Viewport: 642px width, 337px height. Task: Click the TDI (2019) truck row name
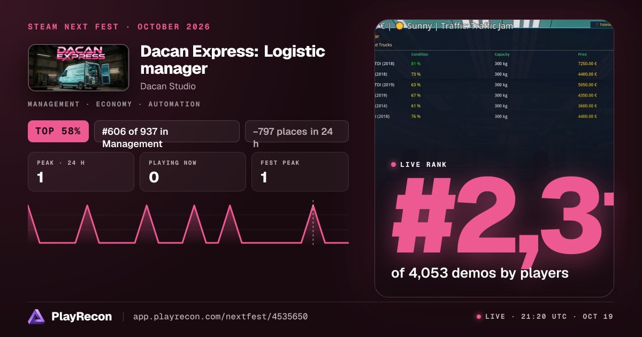point(385,85)
